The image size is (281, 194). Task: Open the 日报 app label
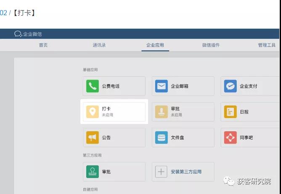(244, 112)
